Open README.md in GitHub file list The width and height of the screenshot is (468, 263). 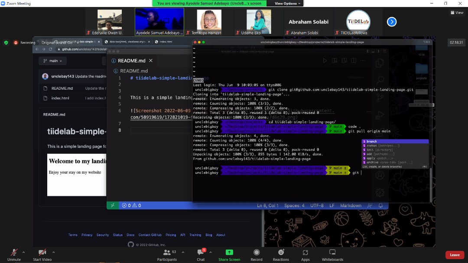[62, 88]
